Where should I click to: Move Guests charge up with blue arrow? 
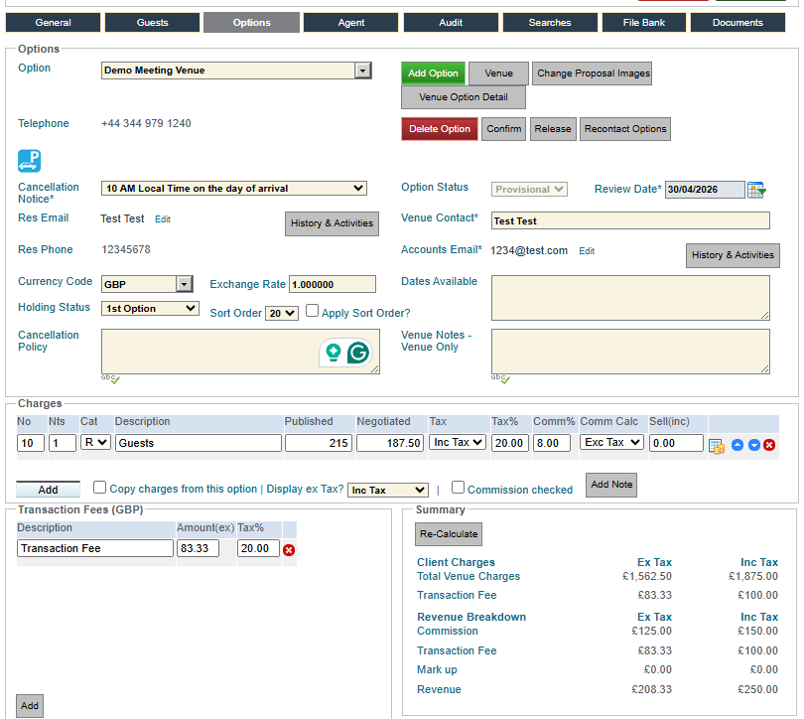737,445
